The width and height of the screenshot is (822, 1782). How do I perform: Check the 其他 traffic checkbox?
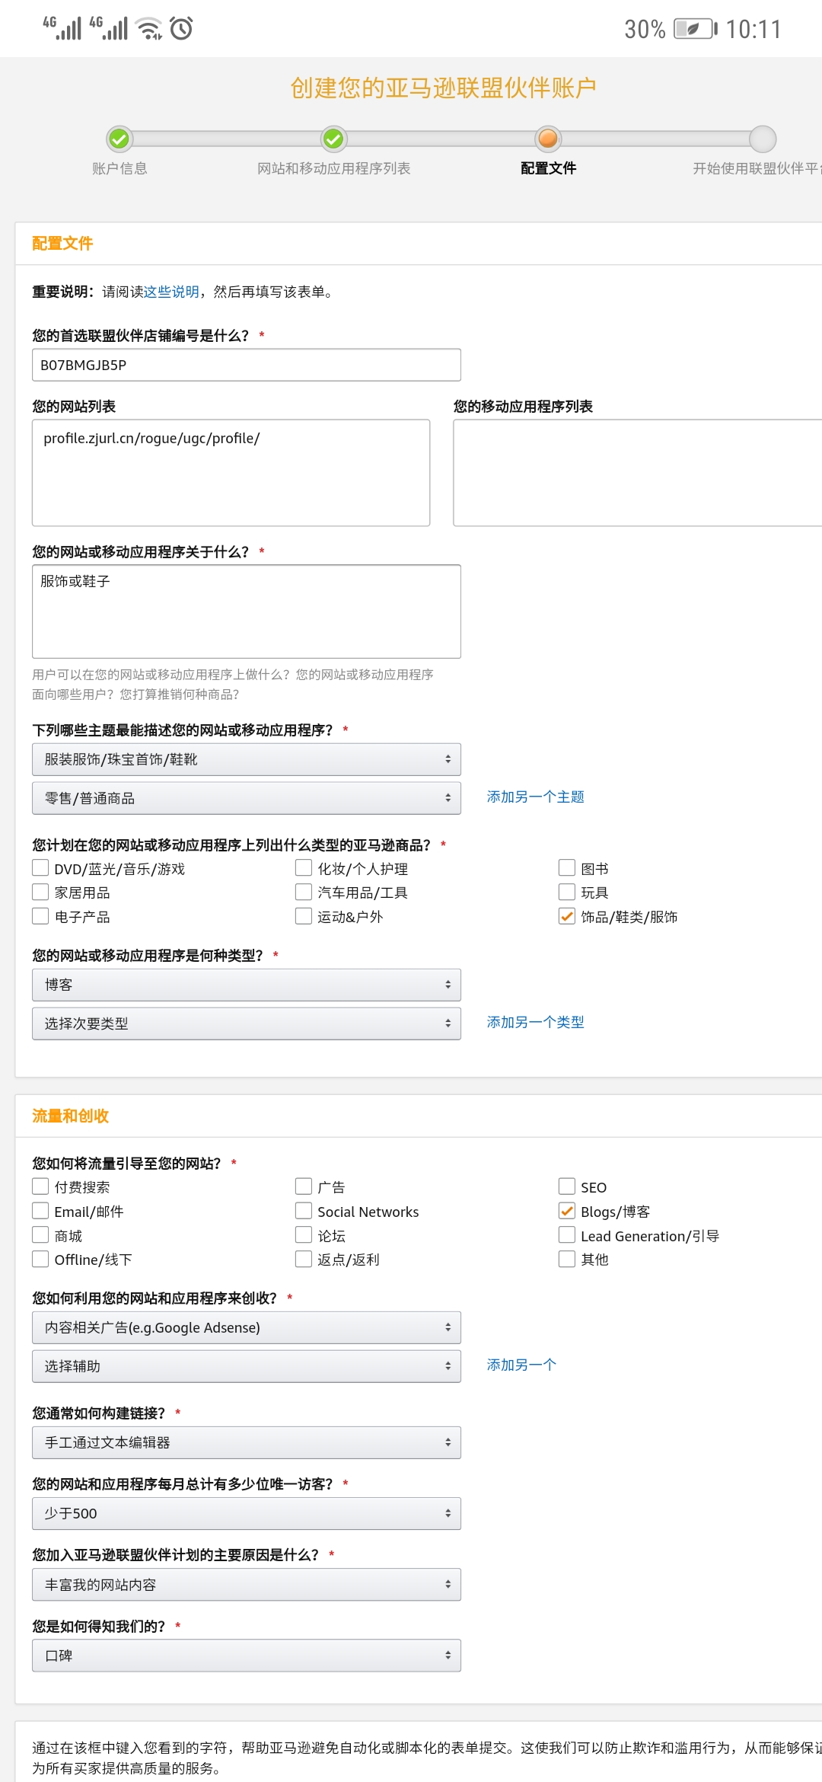[x=567, y=1259]
